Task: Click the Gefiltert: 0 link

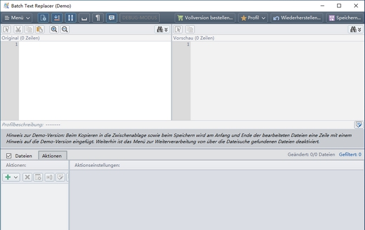Action: 350,155
